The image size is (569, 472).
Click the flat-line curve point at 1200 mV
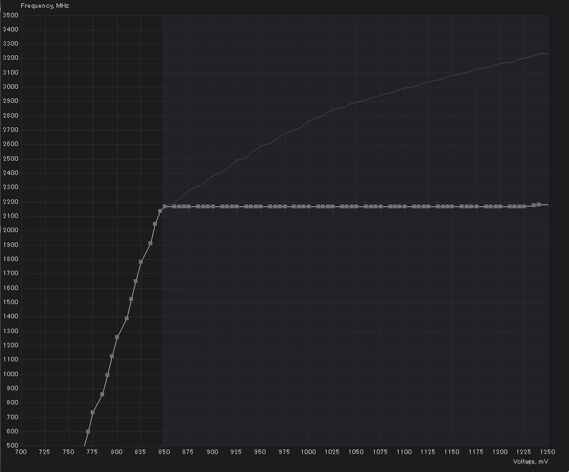[500, 206]
